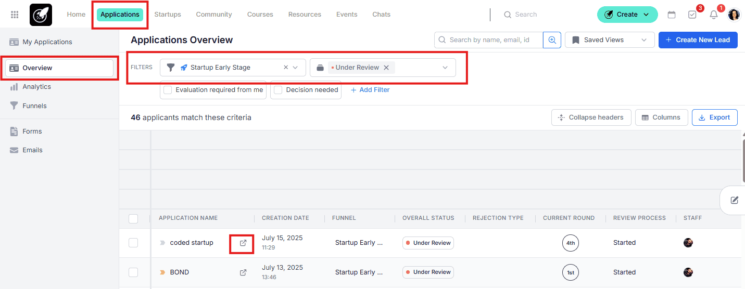Screen dimensions: 745x289
Task: Click the Add Filter link
Action: [x=370, y=90]
